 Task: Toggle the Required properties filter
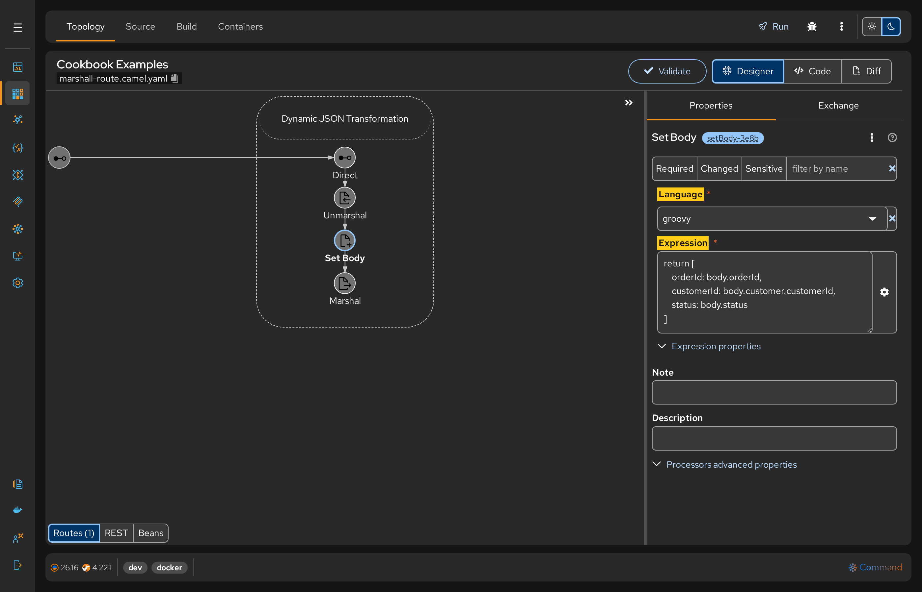674,169
